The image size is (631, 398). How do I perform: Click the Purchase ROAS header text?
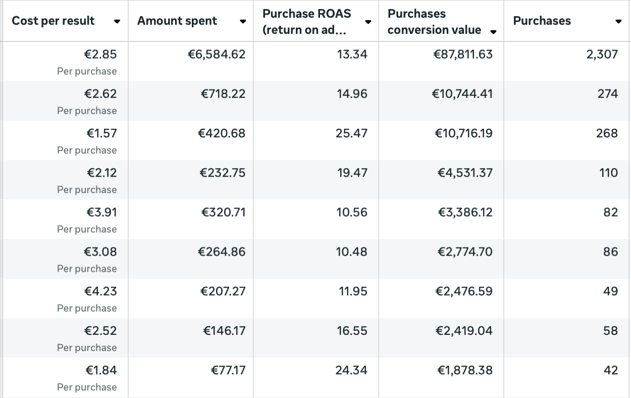306,21
